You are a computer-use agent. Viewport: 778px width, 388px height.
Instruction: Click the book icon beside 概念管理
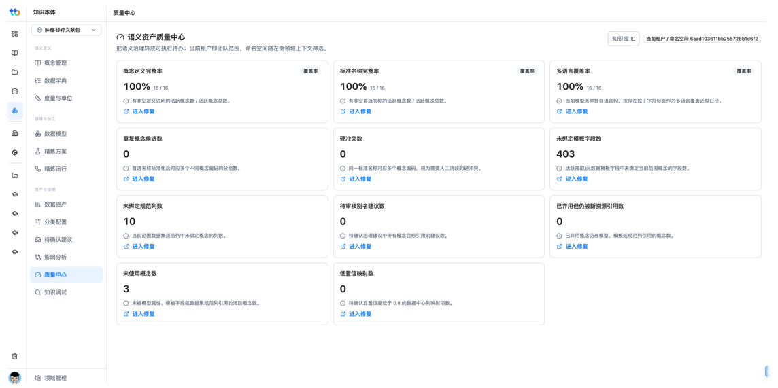37,63
